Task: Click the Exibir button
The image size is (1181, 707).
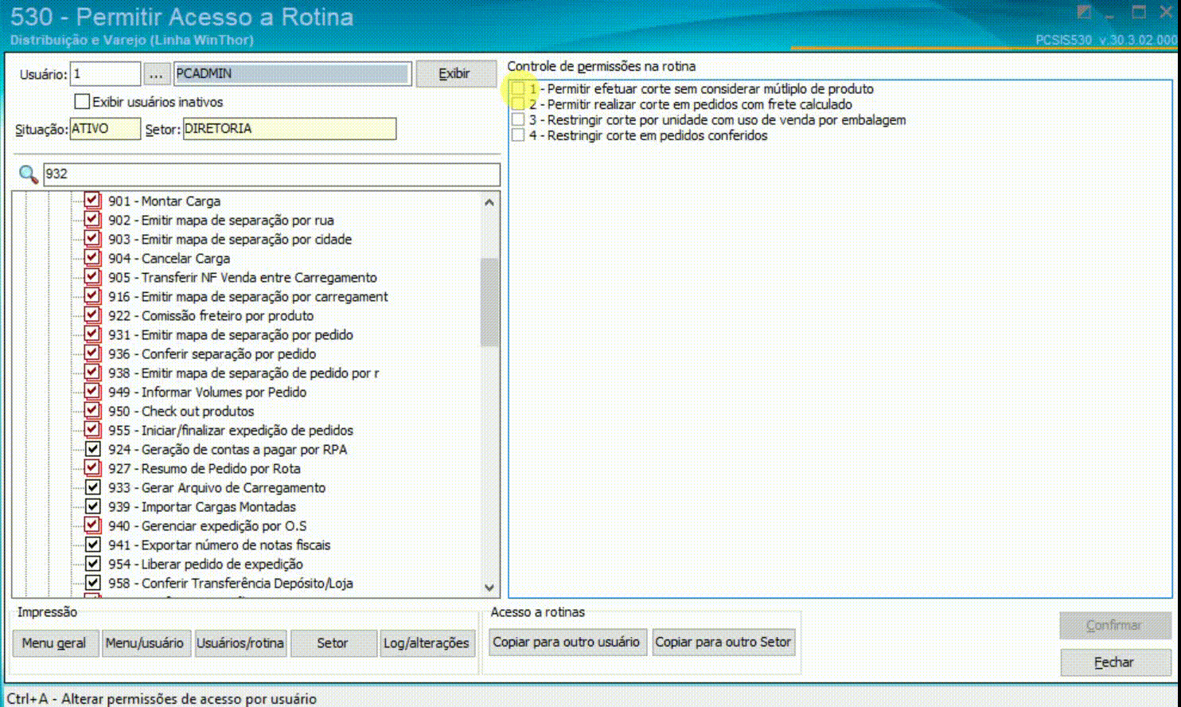Action: (455, 73)
